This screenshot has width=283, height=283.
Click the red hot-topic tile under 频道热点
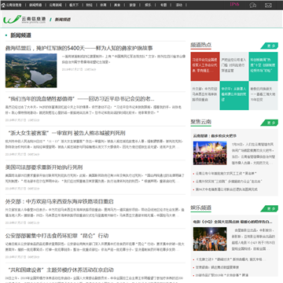click(x=205, y=66)
